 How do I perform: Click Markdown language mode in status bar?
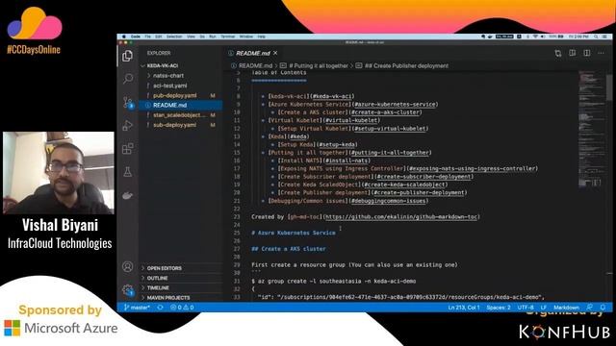tap(566, 308)
